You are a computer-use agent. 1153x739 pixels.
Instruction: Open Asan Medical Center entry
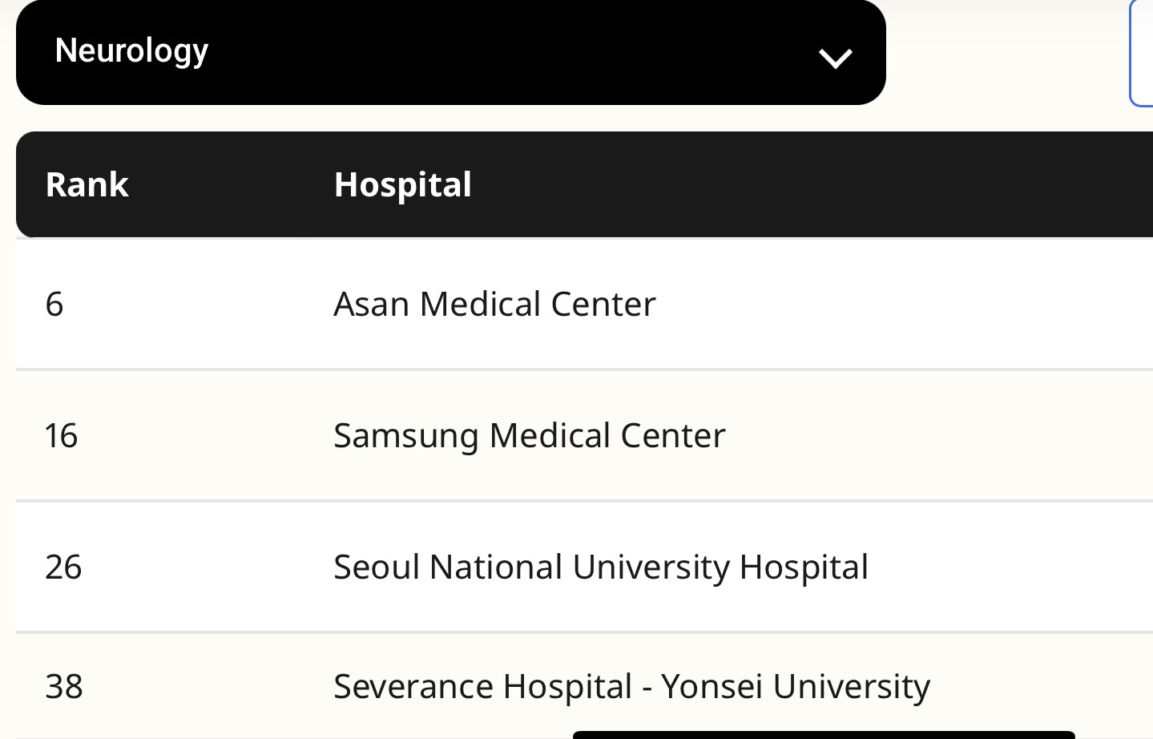coord(494,304)
